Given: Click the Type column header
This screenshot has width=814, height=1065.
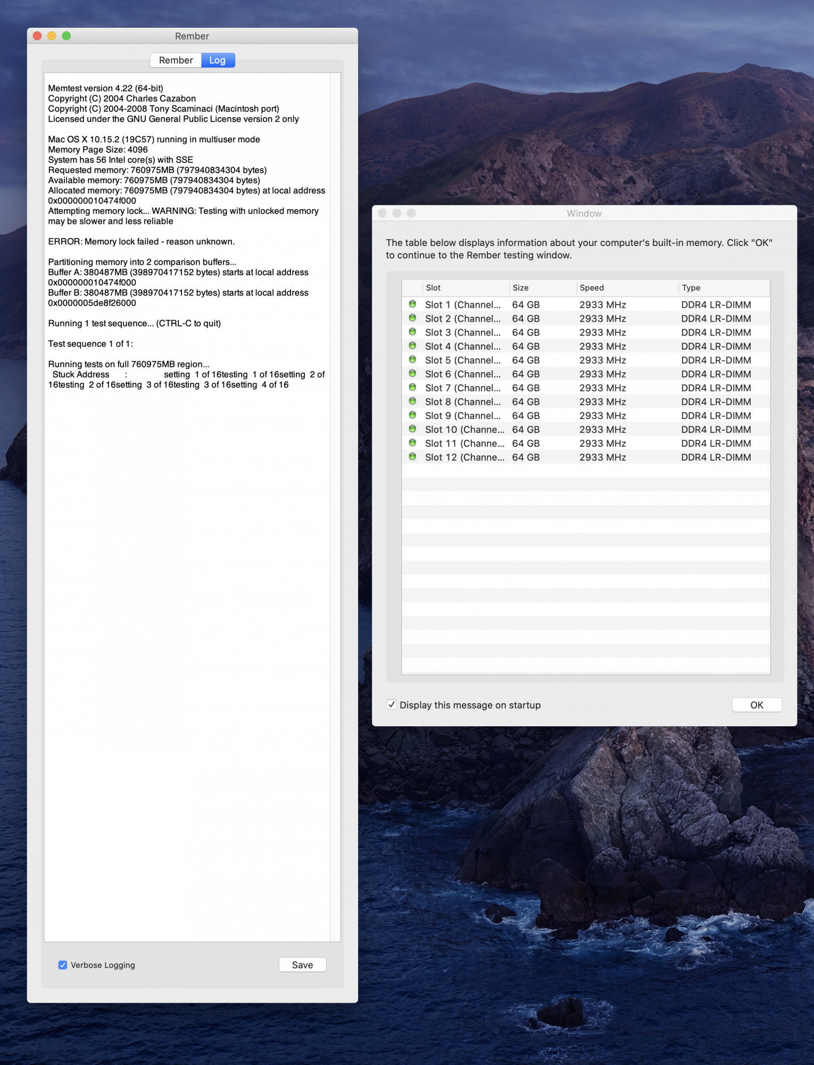Looking at the screenshot, I should (x=724, y=288).
